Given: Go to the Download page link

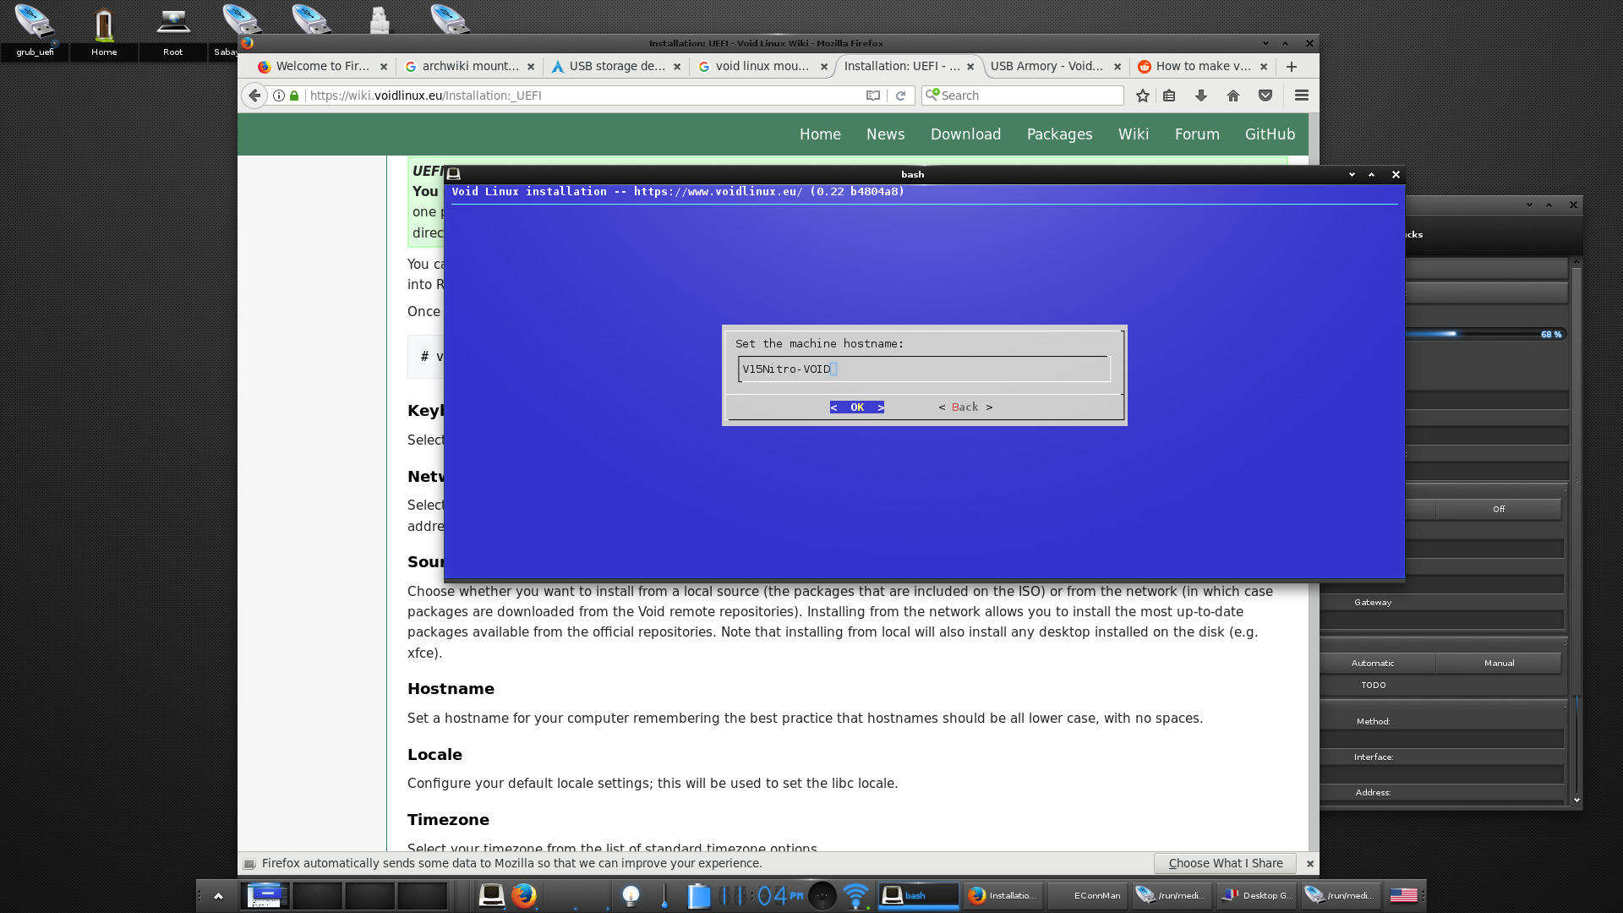Looking at the screenshot, I should (965, 134).
